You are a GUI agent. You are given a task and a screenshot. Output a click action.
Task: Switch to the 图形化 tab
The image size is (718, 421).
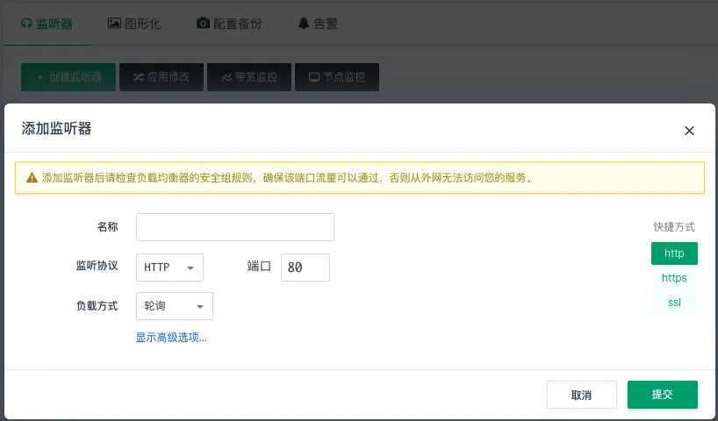tap(134, 24)
